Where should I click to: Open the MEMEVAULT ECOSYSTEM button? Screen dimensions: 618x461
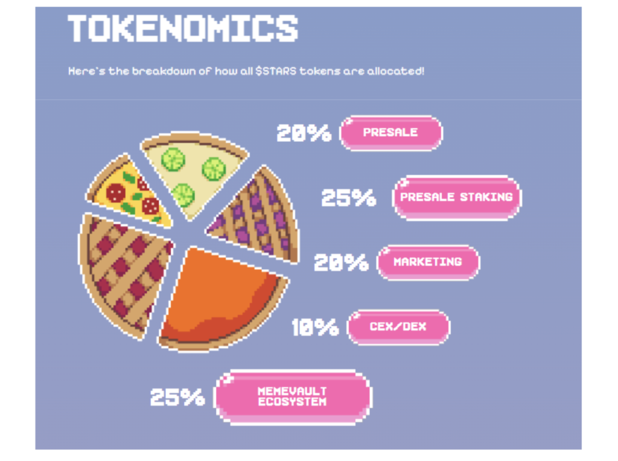tap(293, 397)
